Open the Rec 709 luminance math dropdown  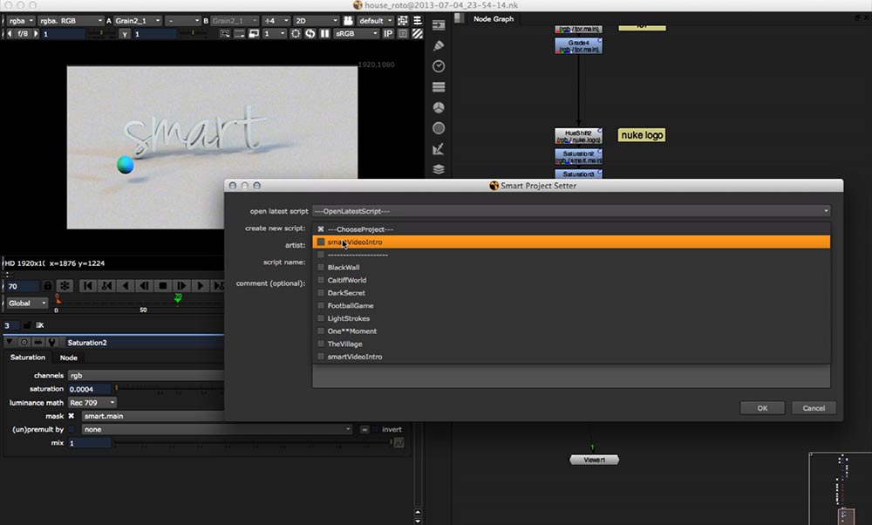(92, 403)
